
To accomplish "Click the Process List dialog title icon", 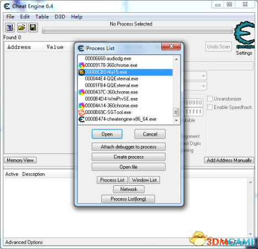I will [x=81, y=48].
